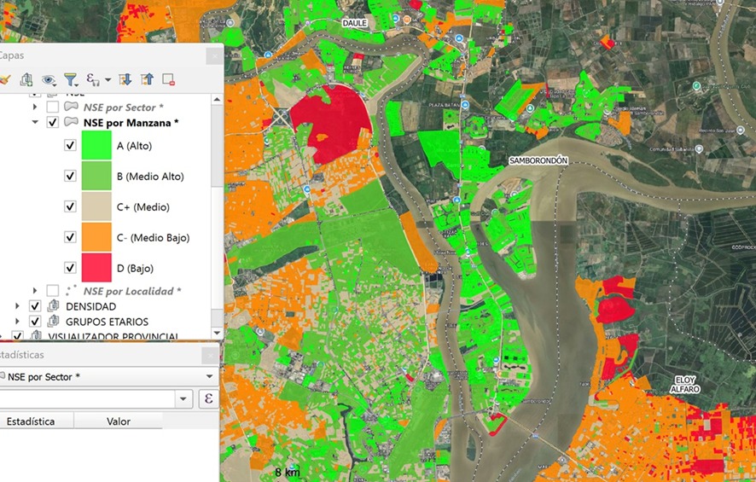Click the Remove Layer icon
Image resolution: width=756 pixels, height=482 pixels.
[168, 79]
